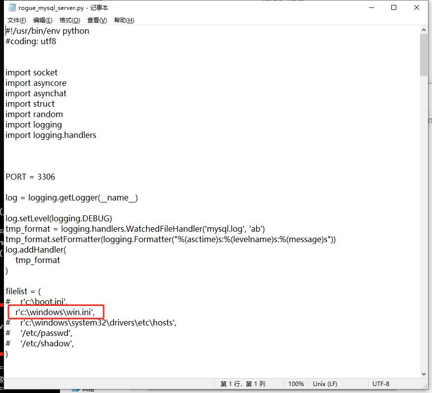Click the 'PORT = 3306' line
Screen dimensions: 432x393
click(30, 177)
